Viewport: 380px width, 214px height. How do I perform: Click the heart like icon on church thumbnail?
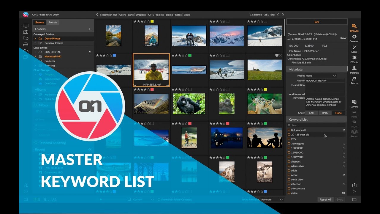(x=277, y=56)
